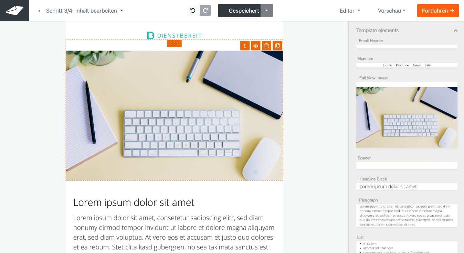464x253 pixels.
Task: Grab the orange drag handle of image block
Action: point(174,43)
